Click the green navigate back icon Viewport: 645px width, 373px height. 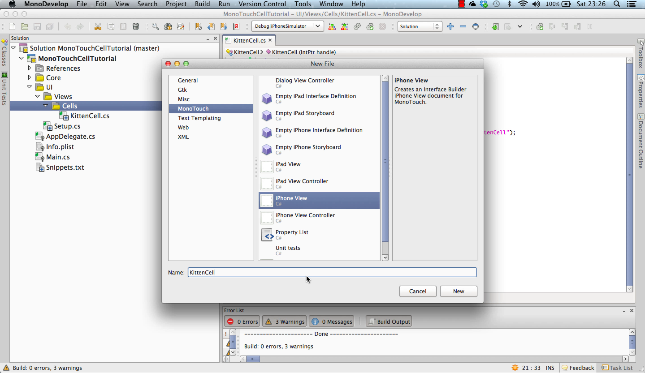[x=495, y=26]
